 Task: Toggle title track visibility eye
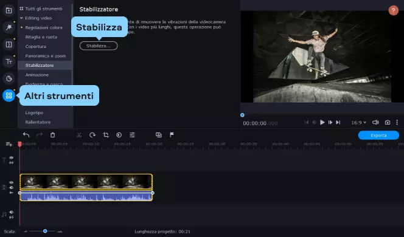(12, 158)
